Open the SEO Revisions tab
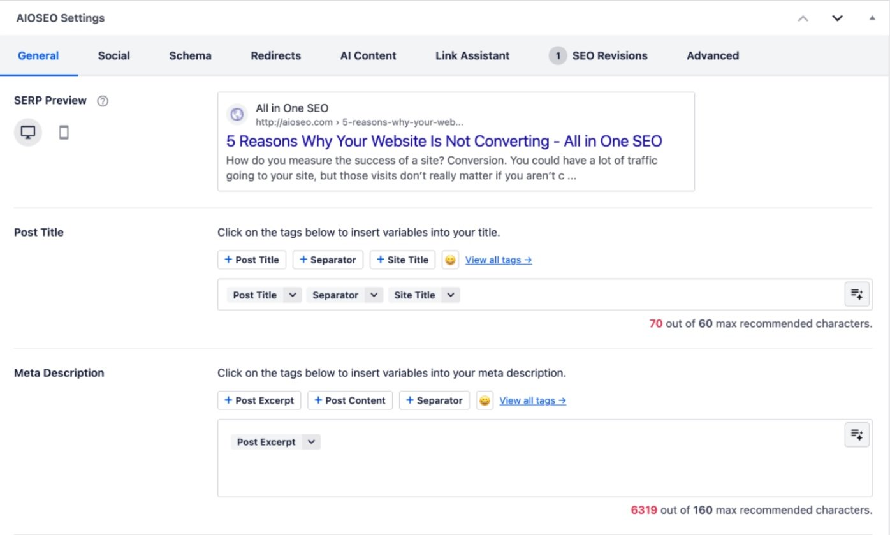Viewport: 890px width, 535px height. click(x=598, y=55)
